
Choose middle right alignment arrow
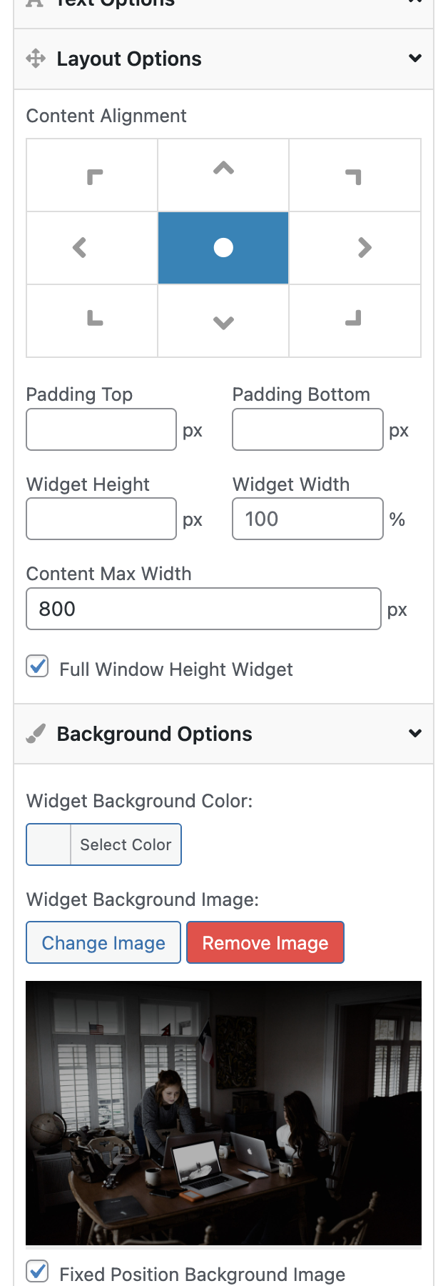pos(355,248)
